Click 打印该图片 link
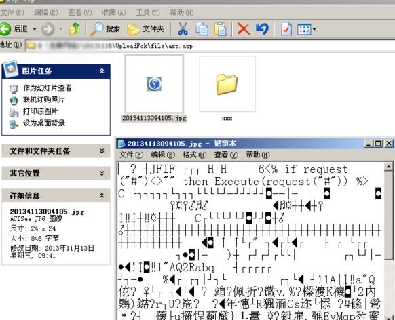 coord(40,111)
